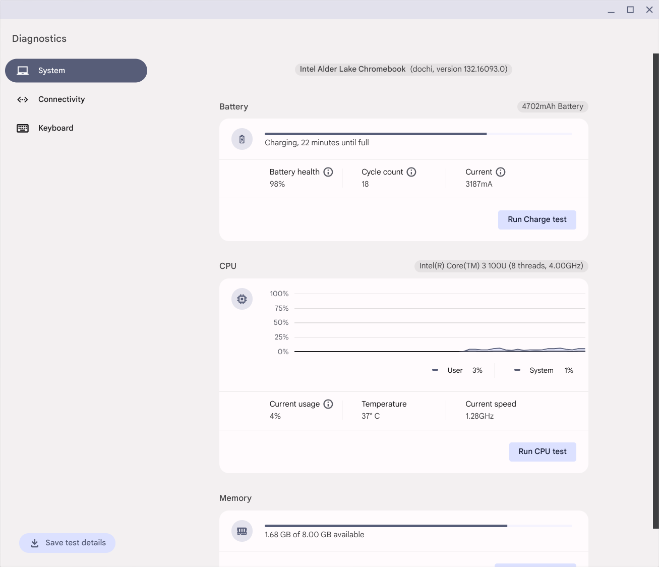
Task: Open the System section
Action: coord(76,71)
